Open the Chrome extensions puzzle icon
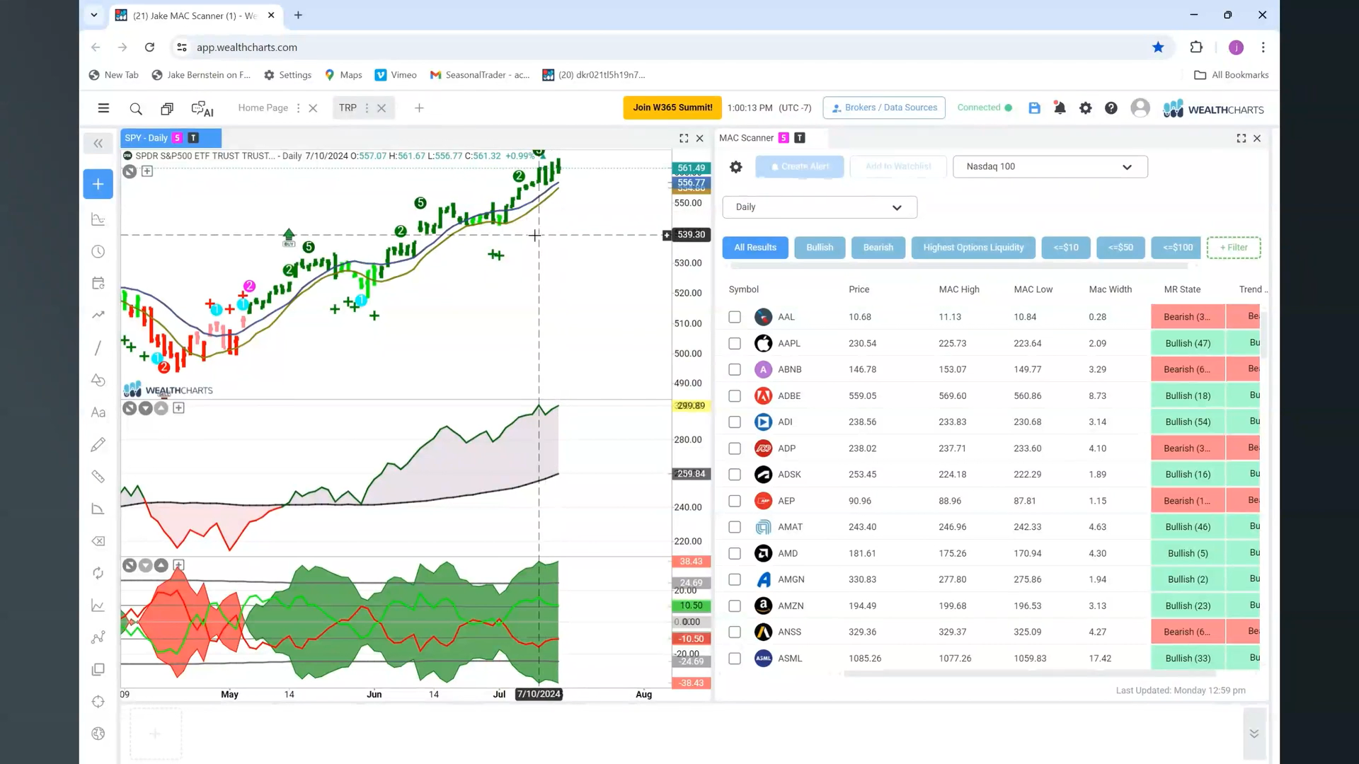 point(1196,47)
